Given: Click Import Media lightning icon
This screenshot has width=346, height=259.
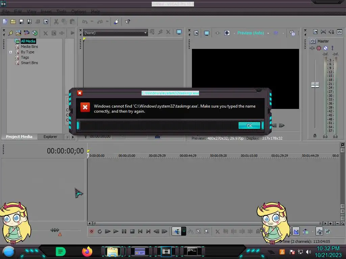Looking at the screenshot, I should click(x=10, y=33).
